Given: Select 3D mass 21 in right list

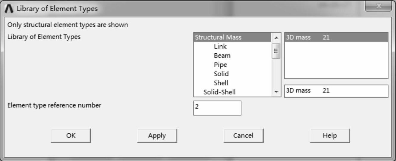Looking at the screenshot, I should (x=336, y=37).
